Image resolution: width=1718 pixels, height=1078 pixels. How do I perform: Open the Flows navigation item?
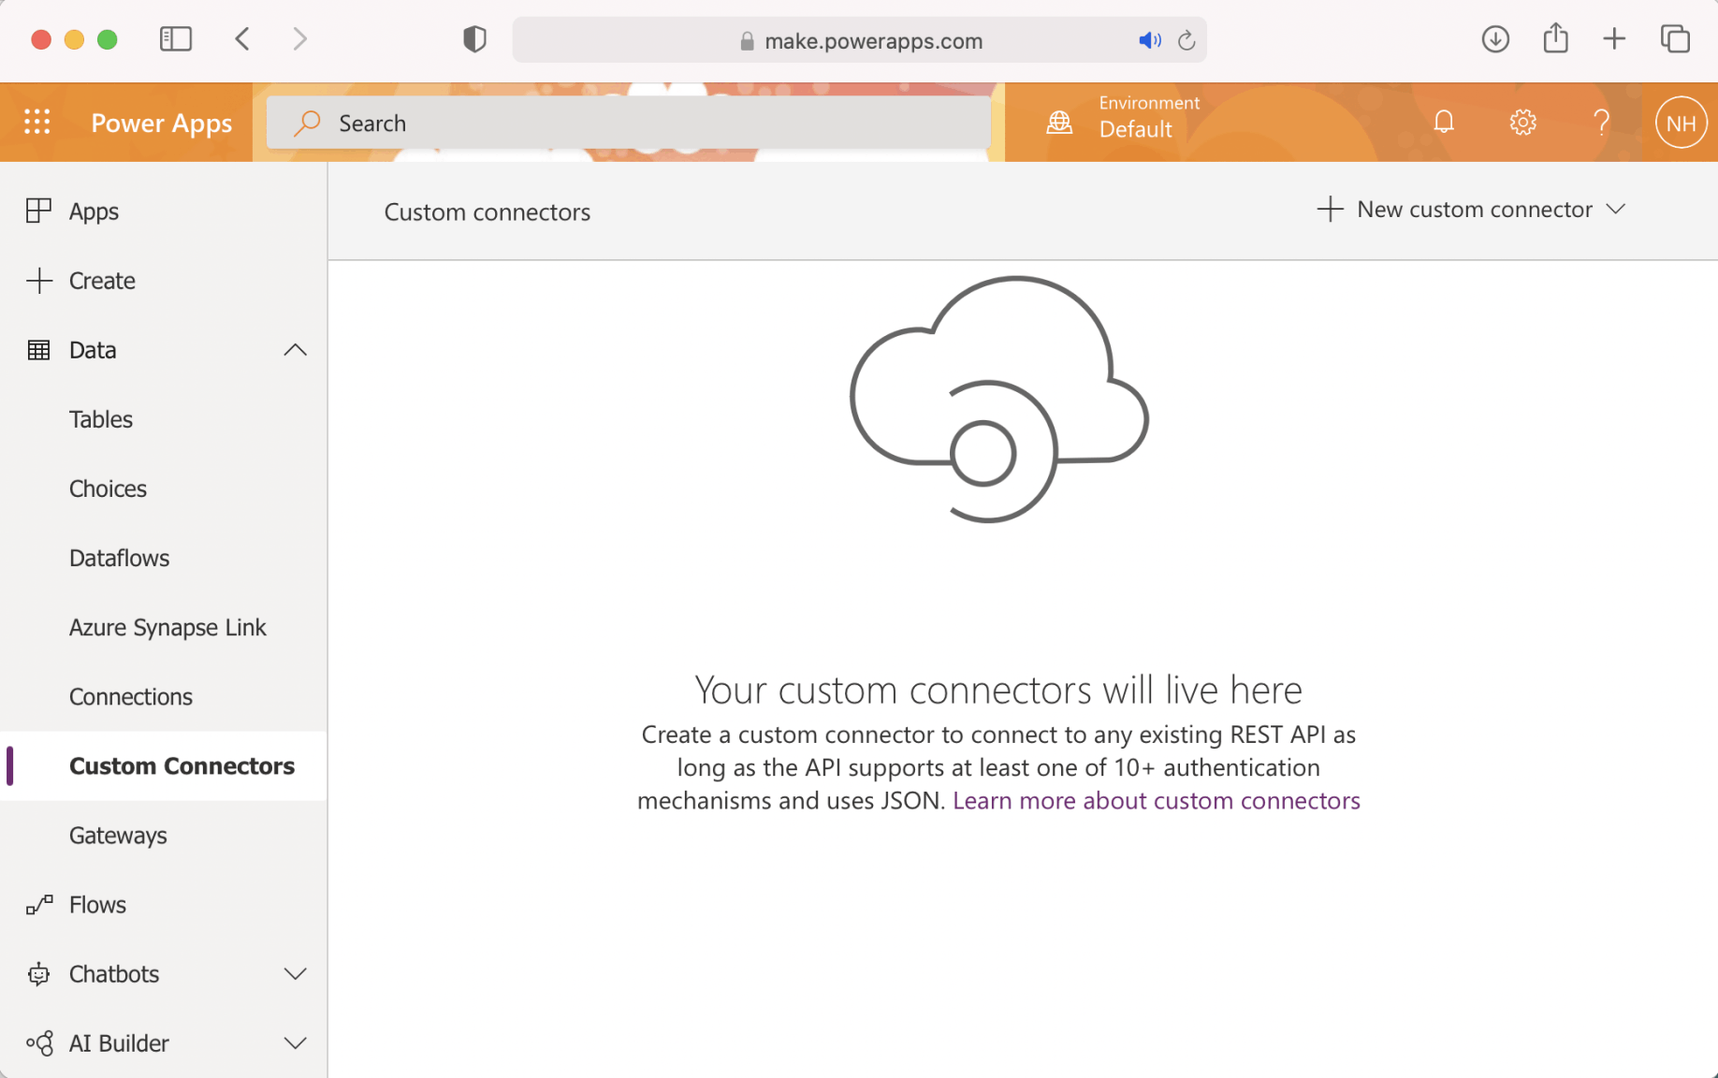[97, 905]
